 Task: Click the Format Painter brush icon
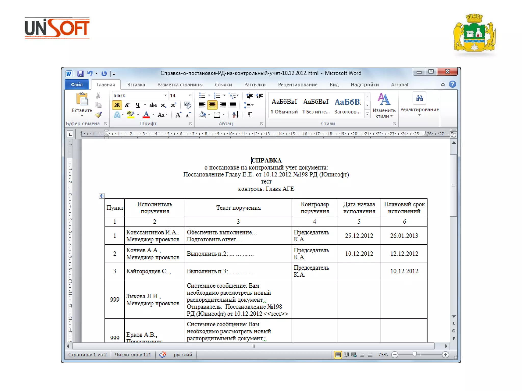click(98, 115)
